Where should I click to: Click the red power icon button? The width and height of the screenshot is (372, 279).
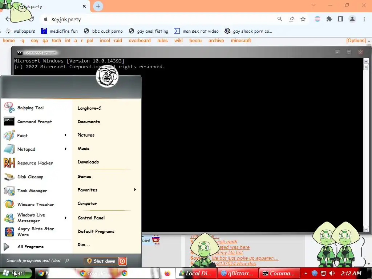pyautogui.click(x=122, y=261)
